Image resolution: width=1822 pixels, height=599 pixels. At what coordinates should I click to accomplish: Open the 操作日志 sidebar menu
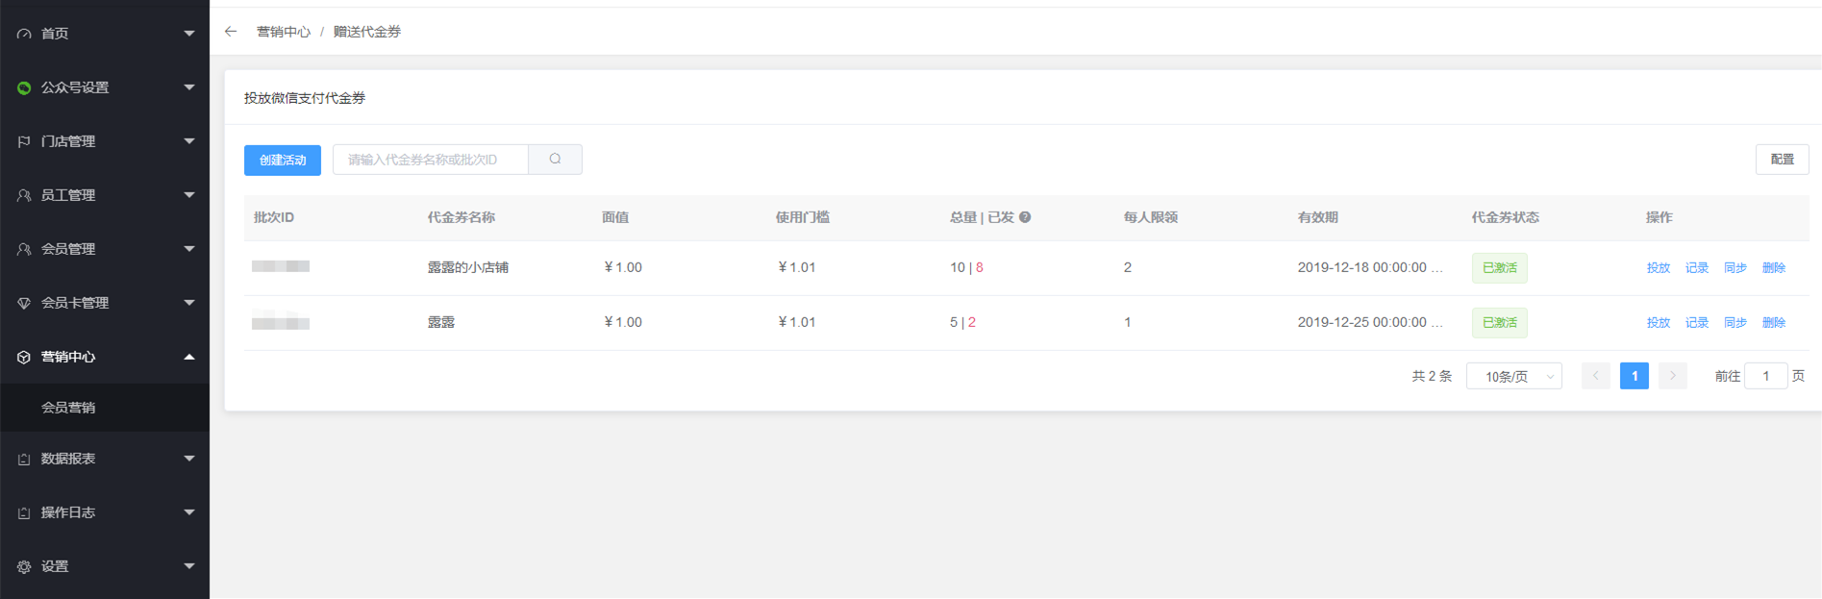pyautogui.click(x=105, y=512)
